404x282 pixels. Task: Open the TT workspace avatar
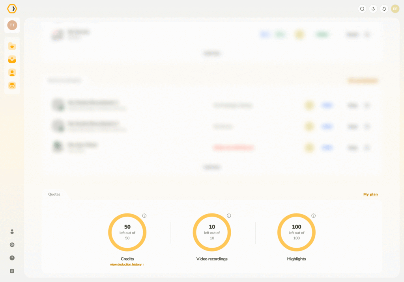point(12,25)
